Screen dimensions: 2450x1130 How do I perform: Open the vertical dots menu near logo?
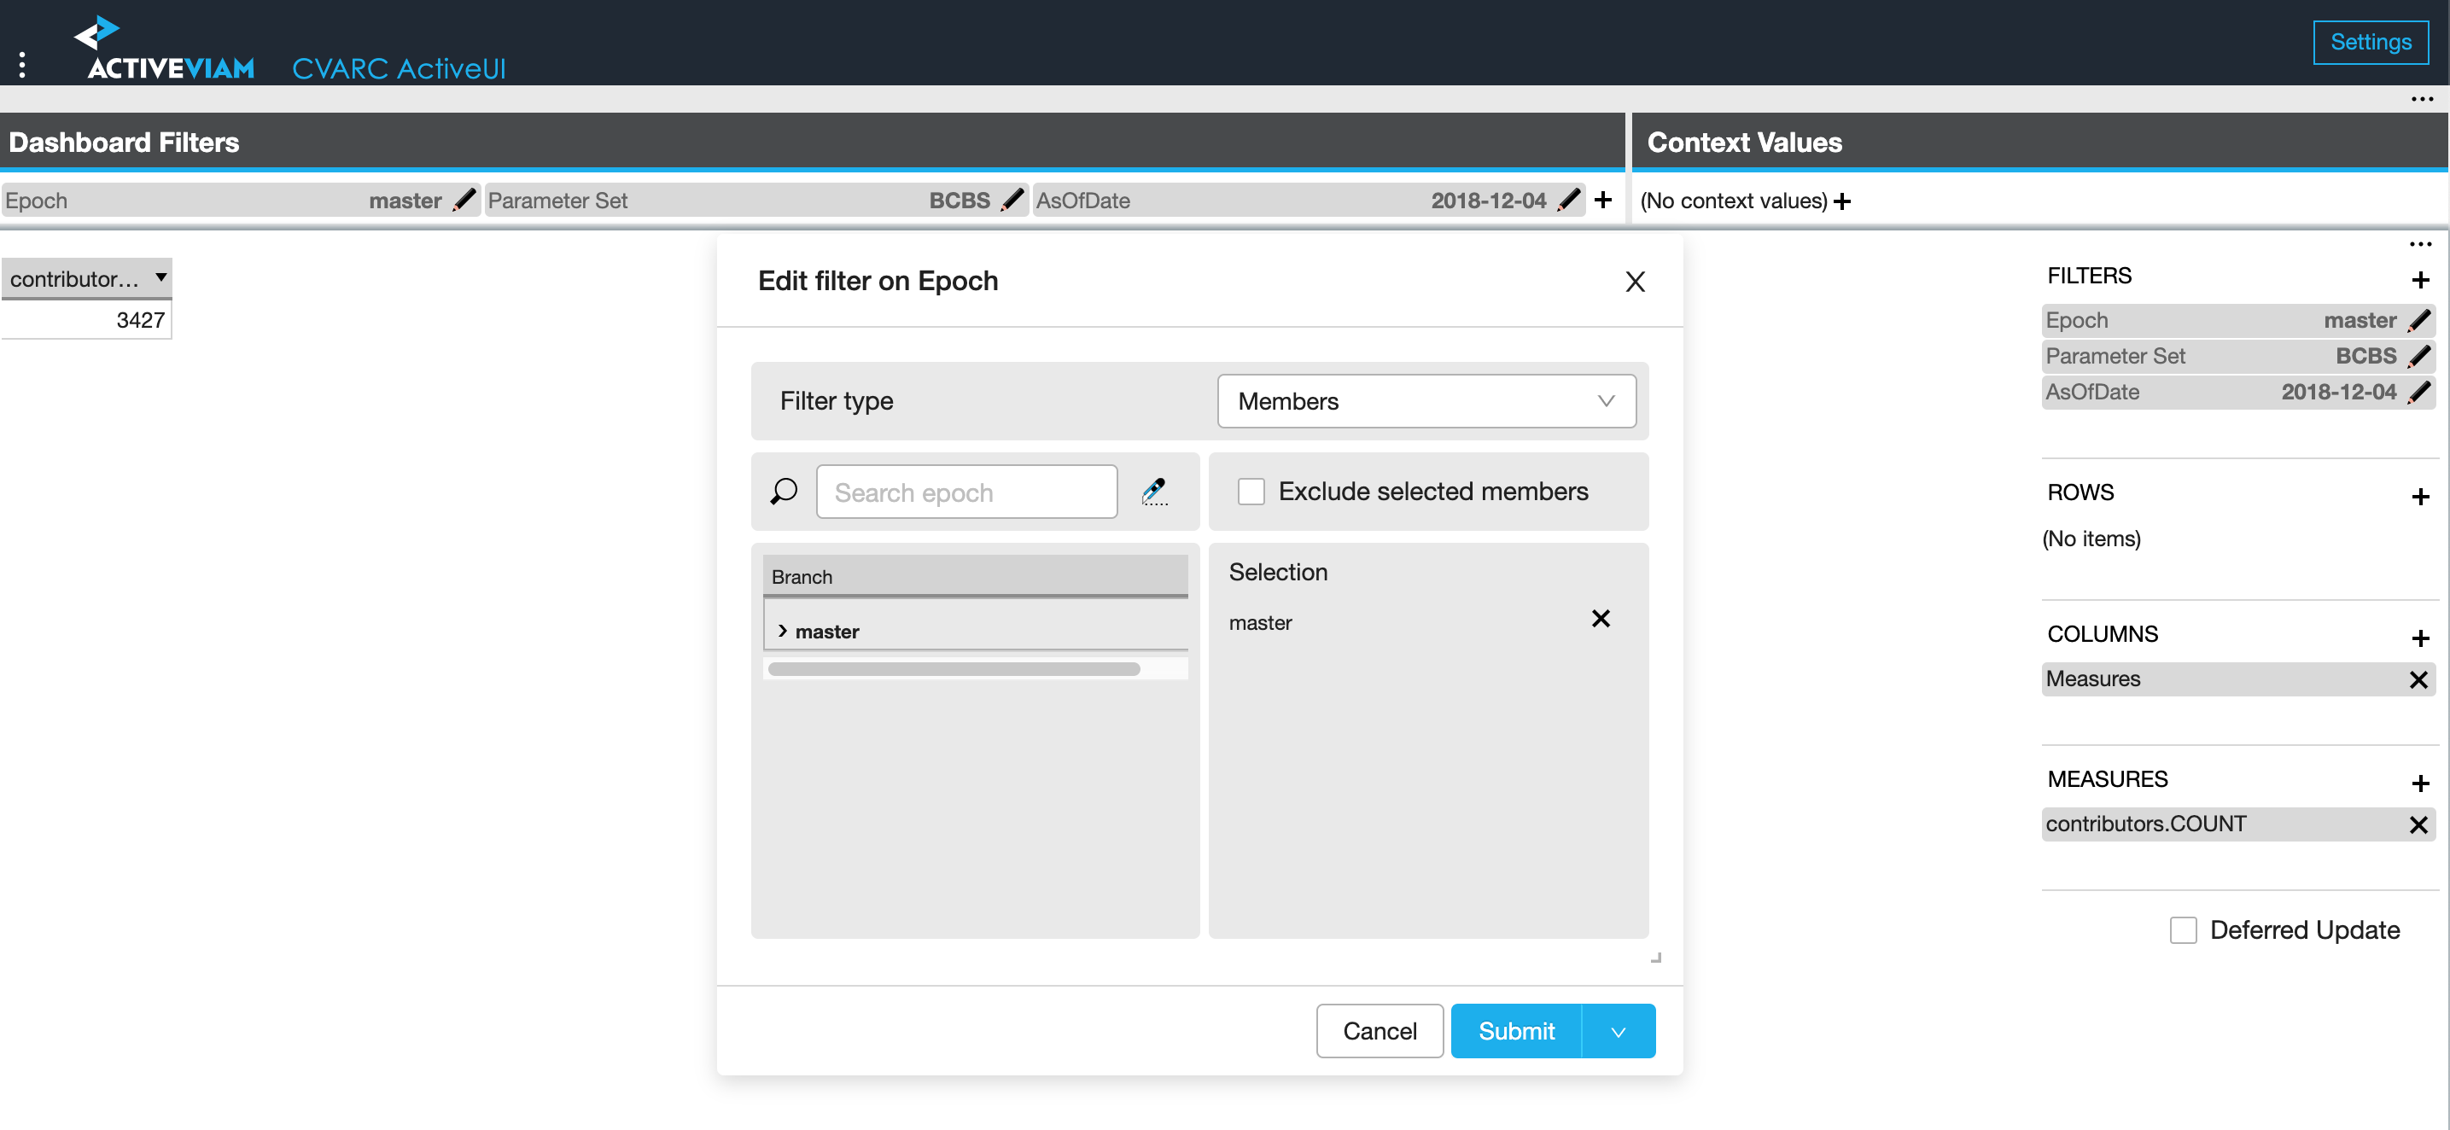[x=22, y=65]
